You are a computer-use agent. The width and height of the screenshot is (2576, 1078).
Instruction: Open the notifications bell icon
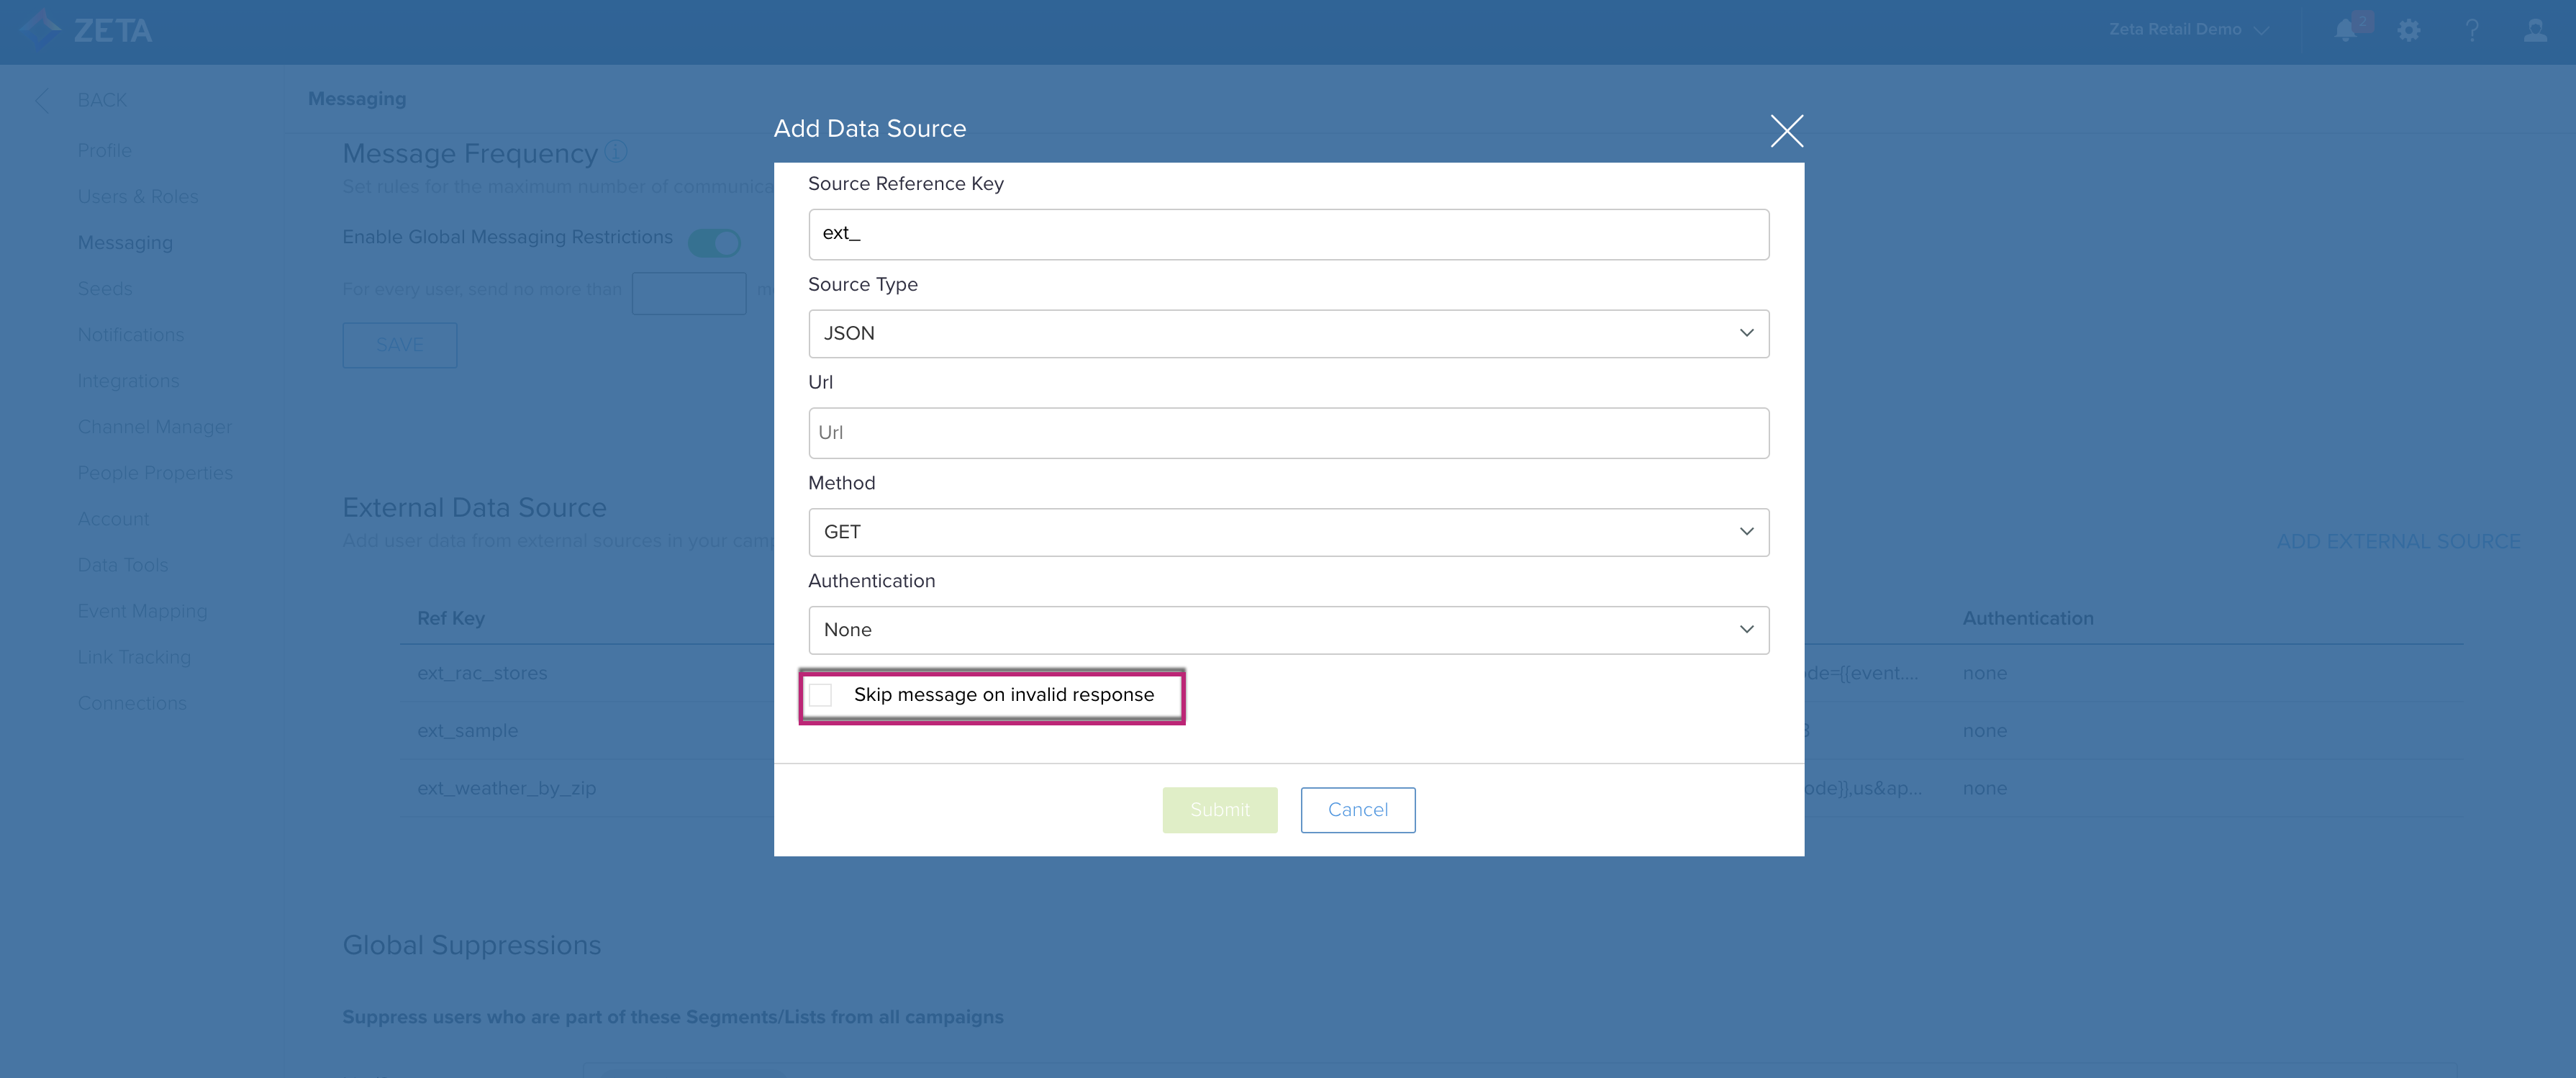coord(2345,30)
